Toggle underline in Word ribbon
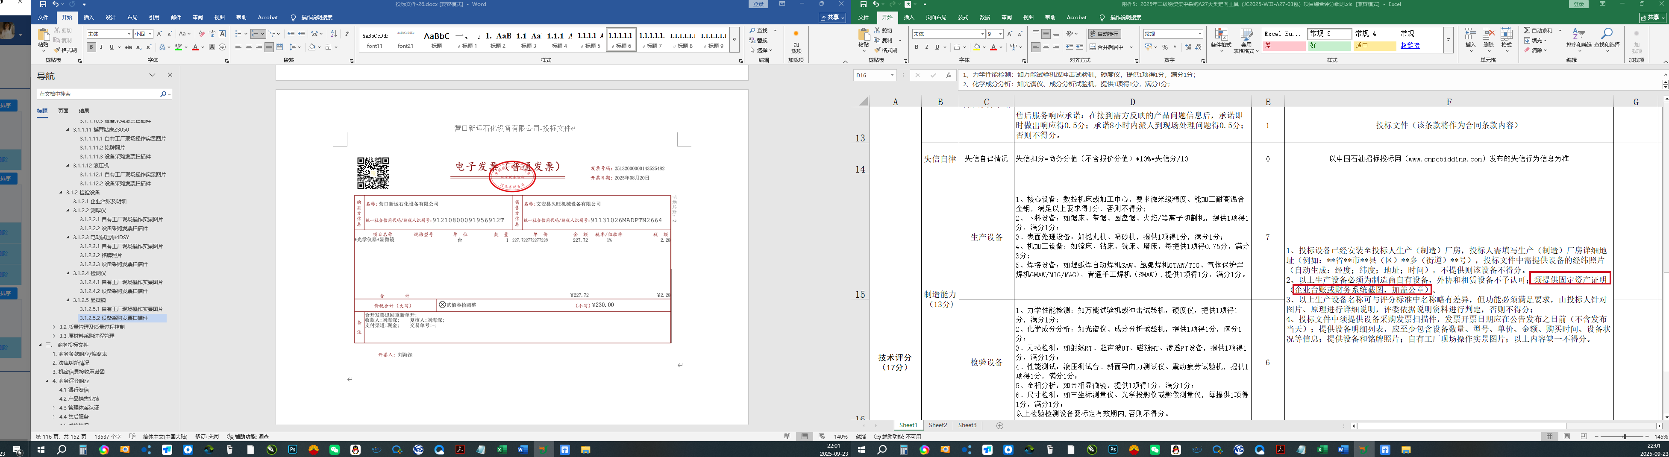 112,47
